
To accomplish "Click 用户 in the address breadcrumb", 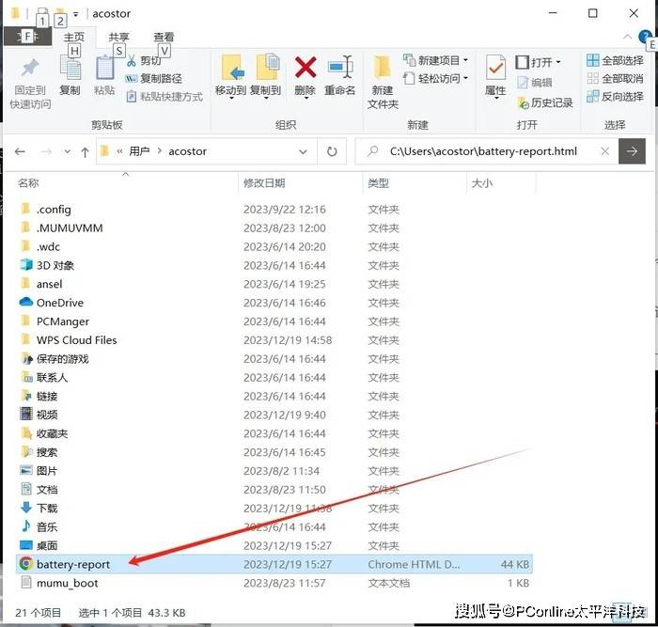I will point(139,151).
